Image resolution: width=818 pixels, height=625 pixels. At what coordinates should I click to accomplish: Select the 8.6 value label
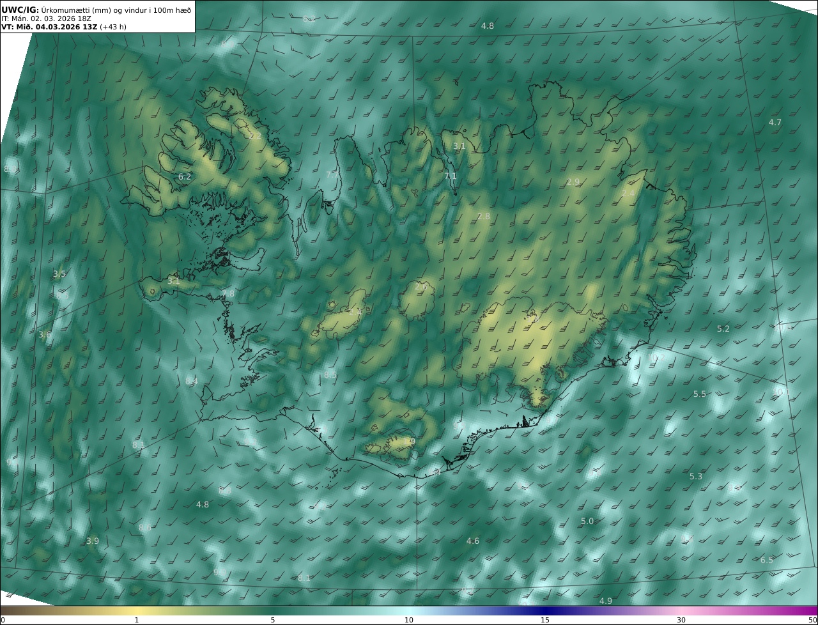pyautogui.click(x=145, y=528)
